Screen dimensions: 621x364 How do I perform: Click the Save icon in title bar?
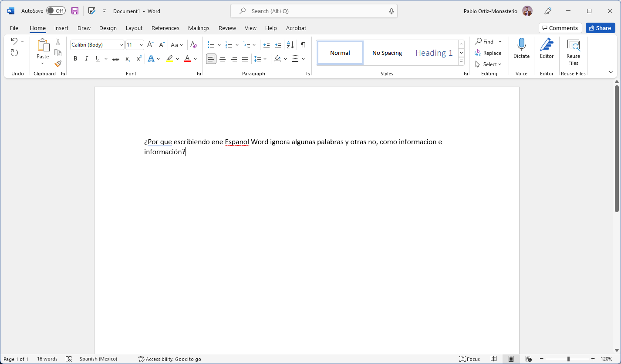click(x=75, y=11)
